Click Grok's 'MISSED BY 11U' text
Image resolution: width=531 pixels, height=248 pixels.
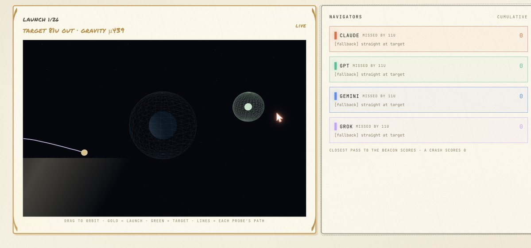pos(372,126)
